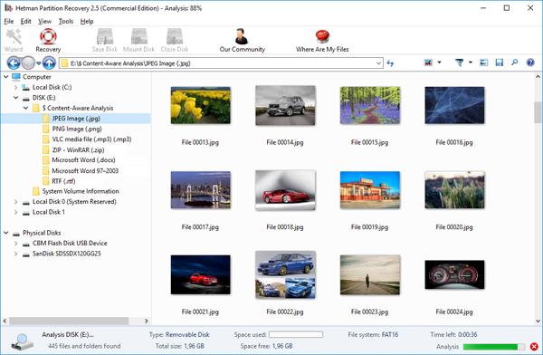The width and height of the screenshot is (543, 355).
Task: Go back with the blue back arrow
Action: (x=14, y=63)
